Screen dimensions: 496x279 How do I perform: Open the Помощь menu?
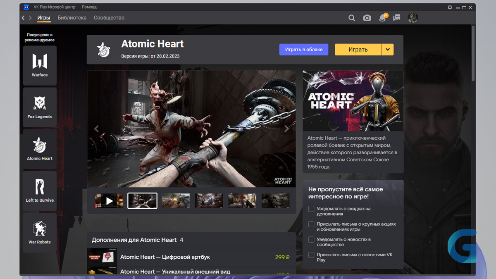click(90, 7)
